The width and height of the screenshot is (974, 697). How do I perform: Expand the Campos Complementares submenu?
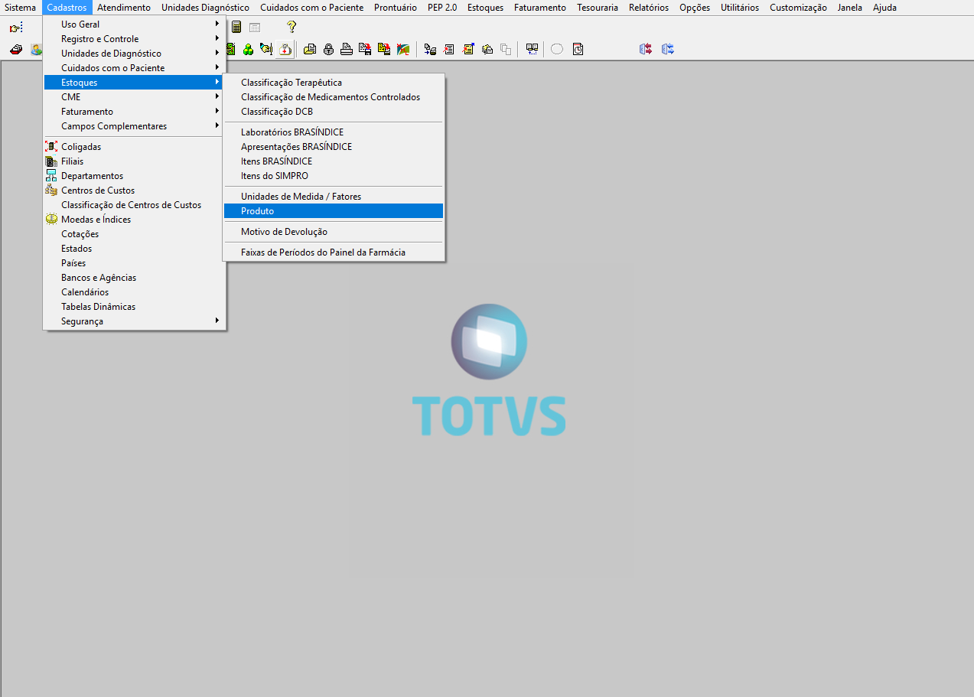click(x=134, y=126)
